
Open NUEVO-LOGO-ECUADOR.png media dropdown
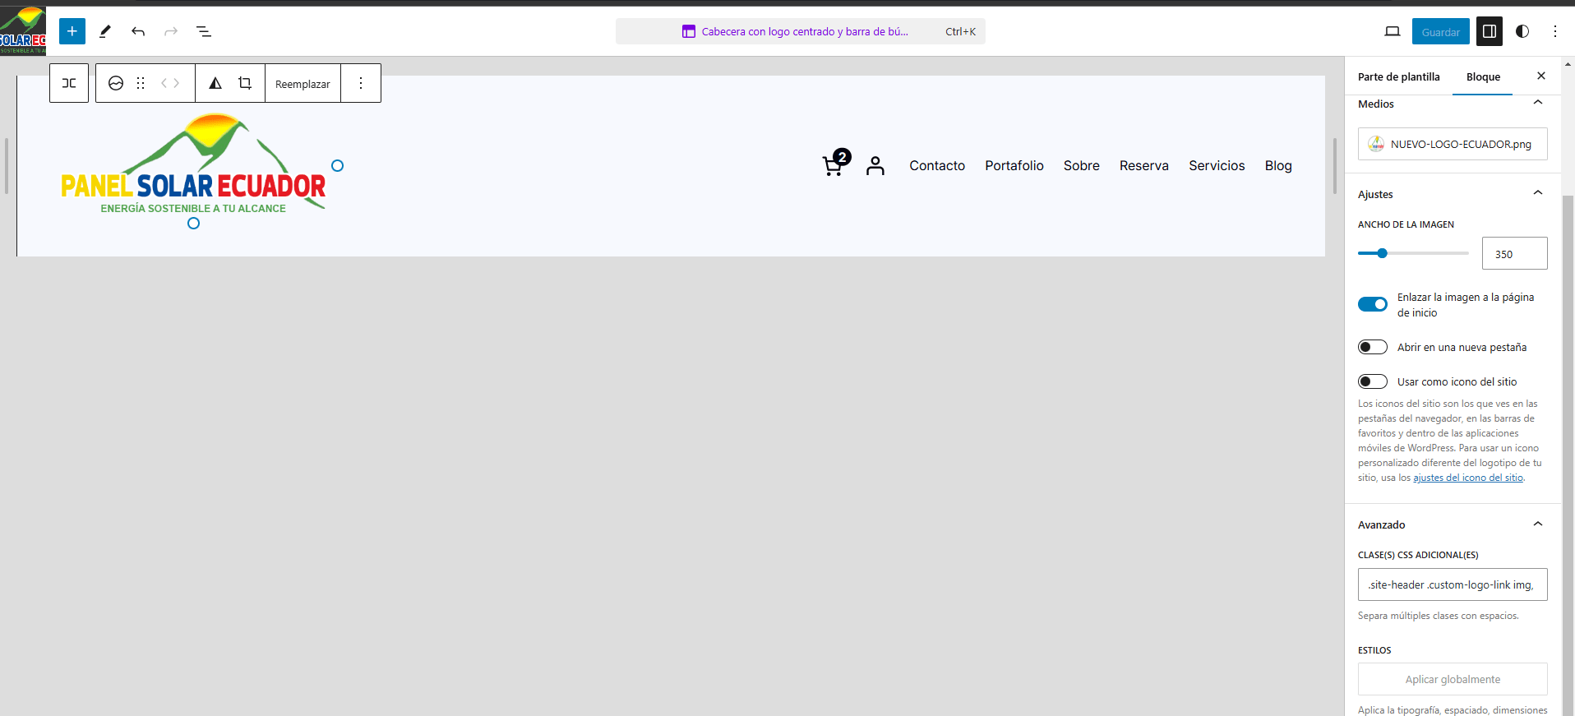pos(1453,144)
